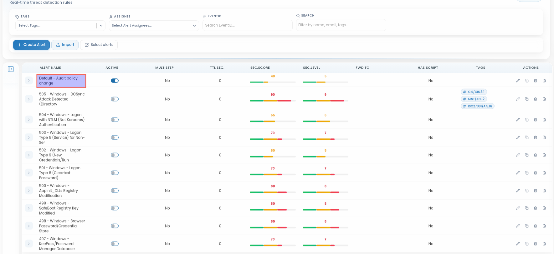Image resolution: width=554 pixels, height=254 pixels.
Task: Export the 503 Logon Type 5 alert
Action: 544,137
